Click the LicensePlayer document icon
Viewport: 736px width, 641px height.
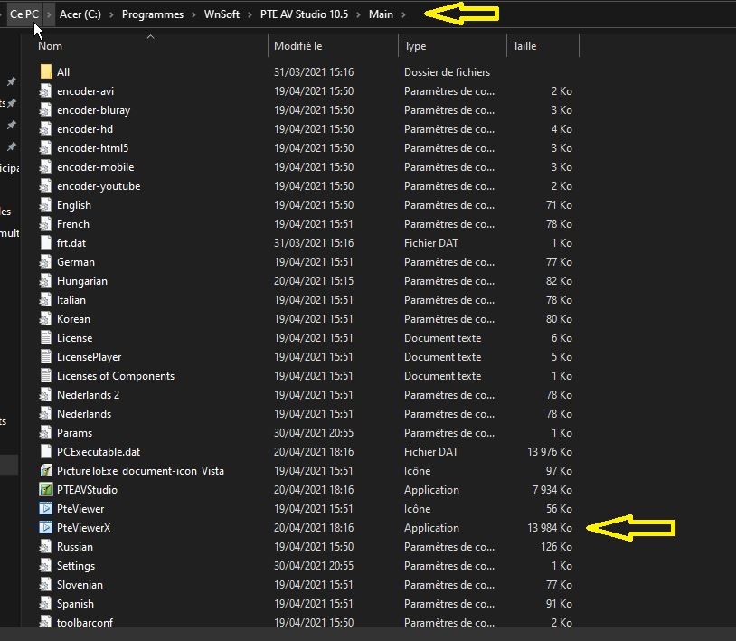click(45, 357)
